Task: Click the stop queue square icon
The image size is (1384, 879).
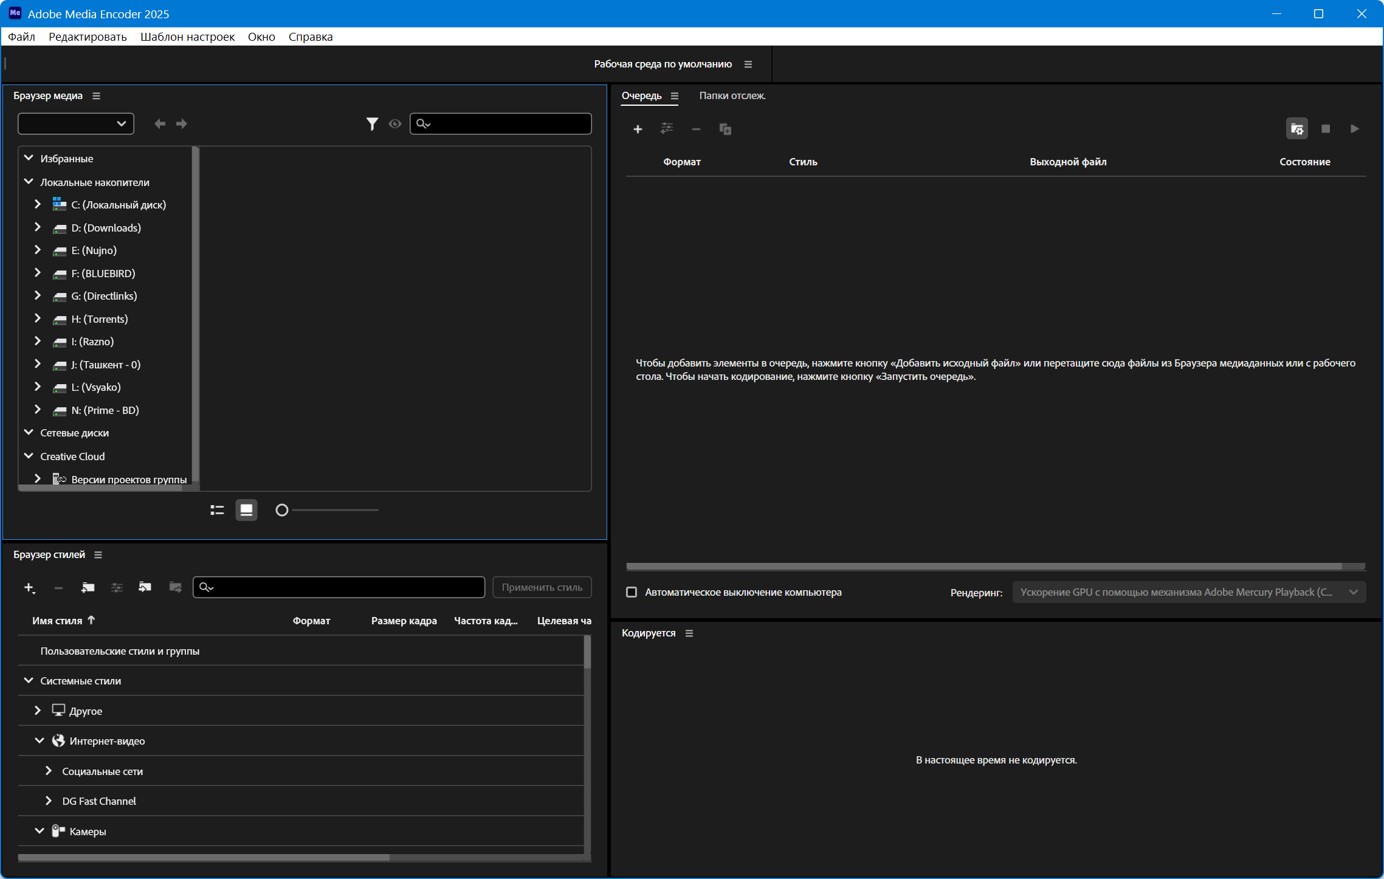Action: [1326, 129]
